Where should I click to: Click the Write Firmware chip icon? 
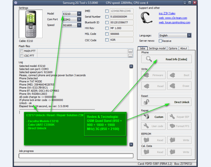coord(146,75)
